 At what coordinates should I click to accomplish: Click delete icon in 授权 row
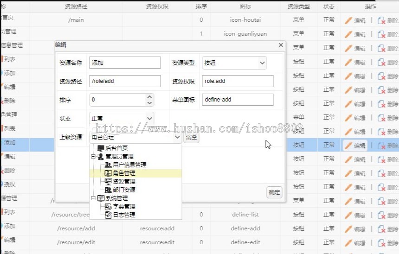[x=381, y=187]
